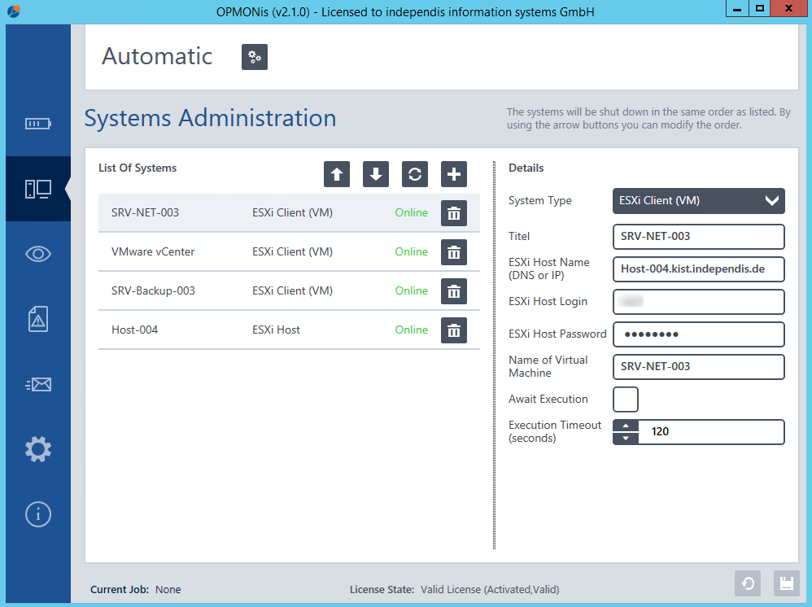Select the SRV-Backup-003 system row
This screenshot has height=607, width=812.
[x=289, y=291]
